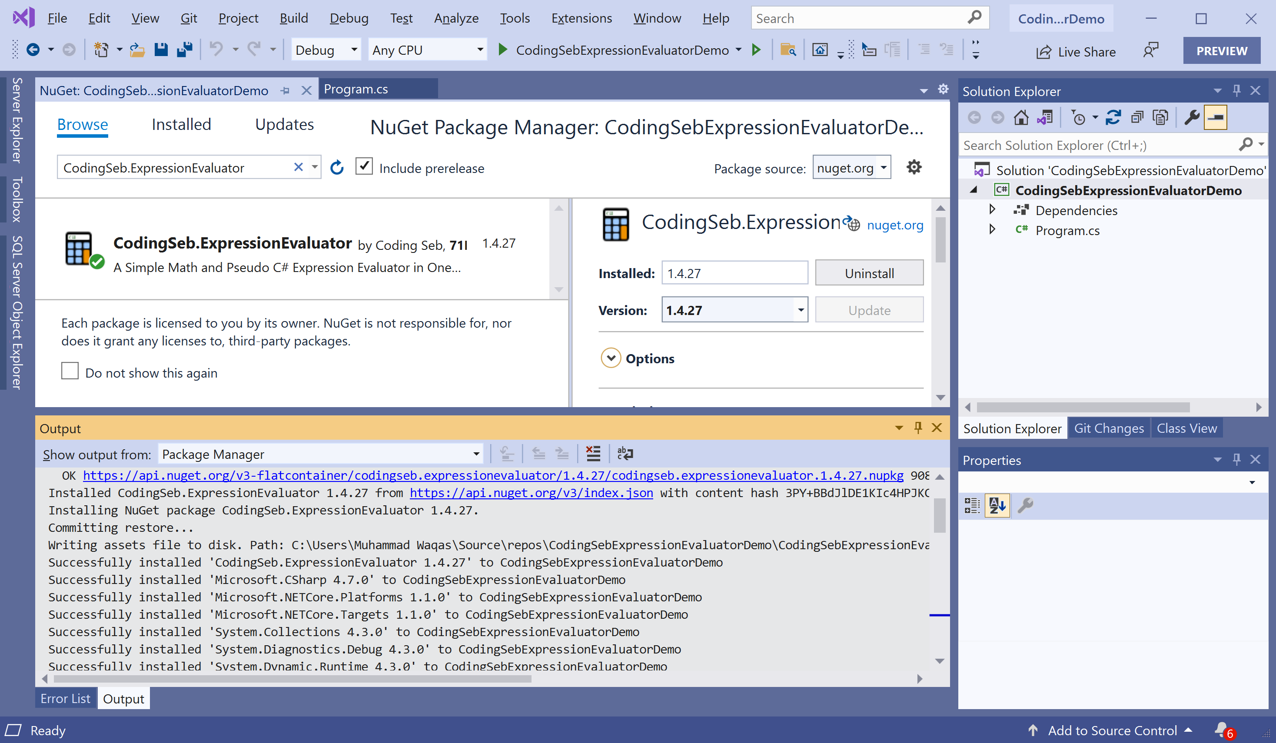Toggle word wrap in Output window
Image resolution: width=1276 pixels, height=743 pixels.
pyautogui.click(x=625, y=454)
